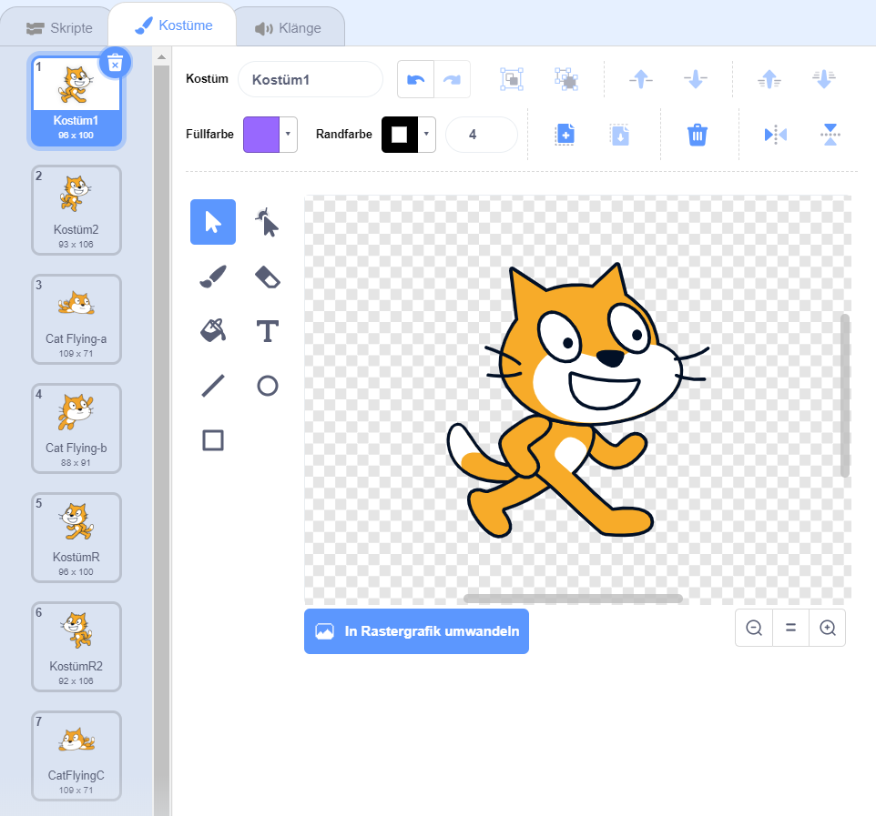This screenshot has width=876, height=816.
Task: Move selection backward one layer
Action: point(696,79)
